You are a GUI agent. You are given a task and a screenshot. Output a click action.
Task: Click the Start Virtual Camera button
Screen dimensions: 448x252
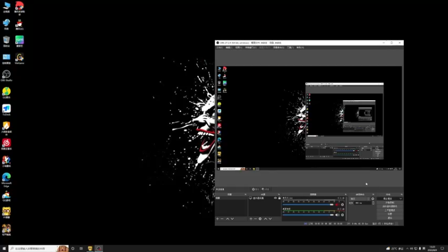tap(390, 206)
